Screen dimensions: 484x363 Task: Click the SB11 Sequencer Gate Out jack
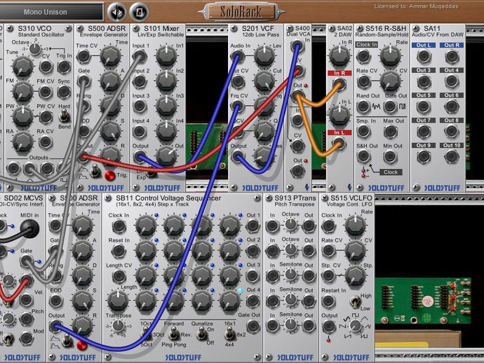253,327
